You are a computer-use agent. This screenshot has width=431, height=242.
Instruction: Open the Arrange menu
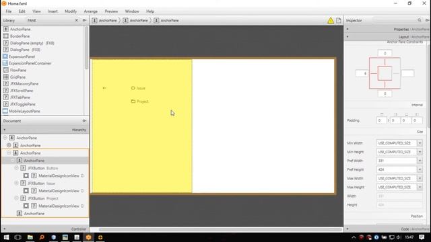(91, 11)
